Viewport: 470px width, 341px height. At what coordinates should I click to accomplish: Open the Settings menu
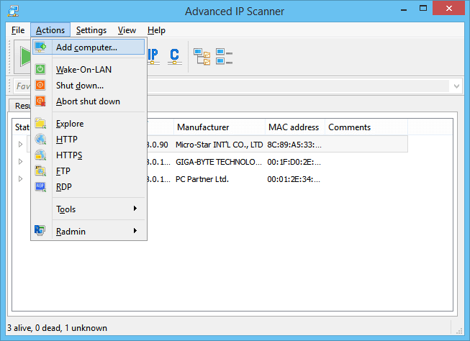coord(91,30)
